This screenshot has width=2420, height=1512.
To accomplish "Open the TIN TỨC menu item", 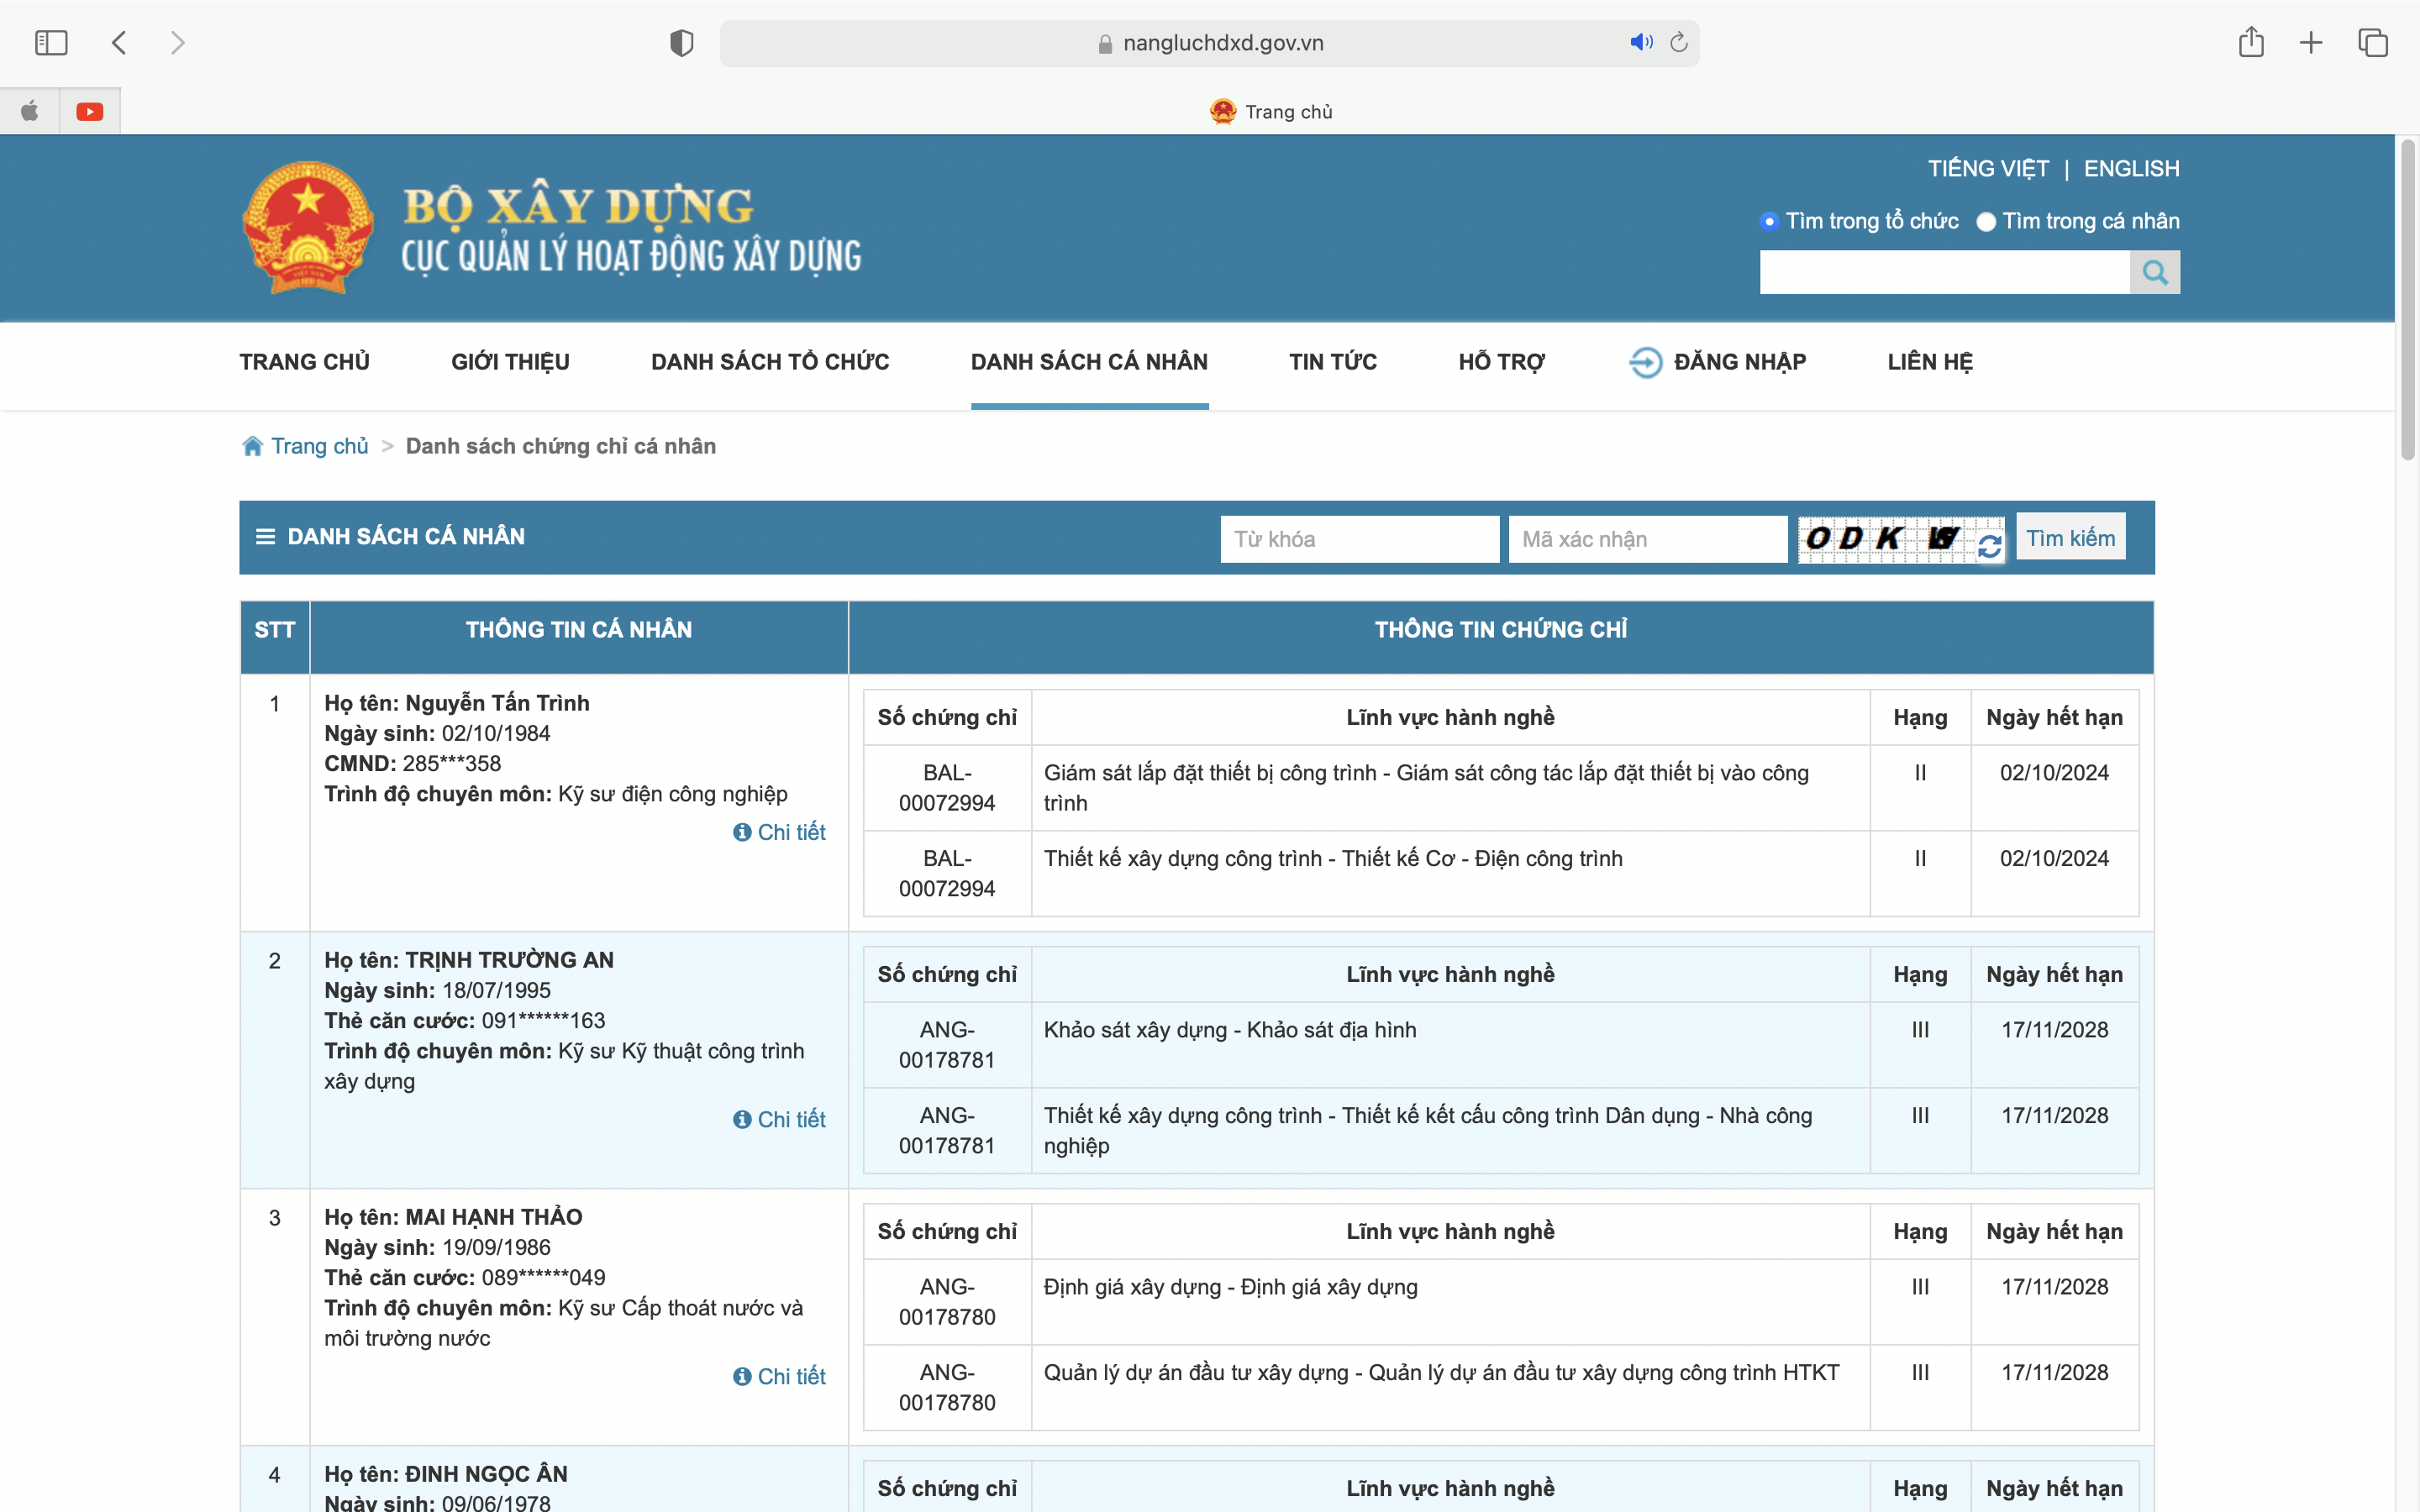I will (1332, 362).
